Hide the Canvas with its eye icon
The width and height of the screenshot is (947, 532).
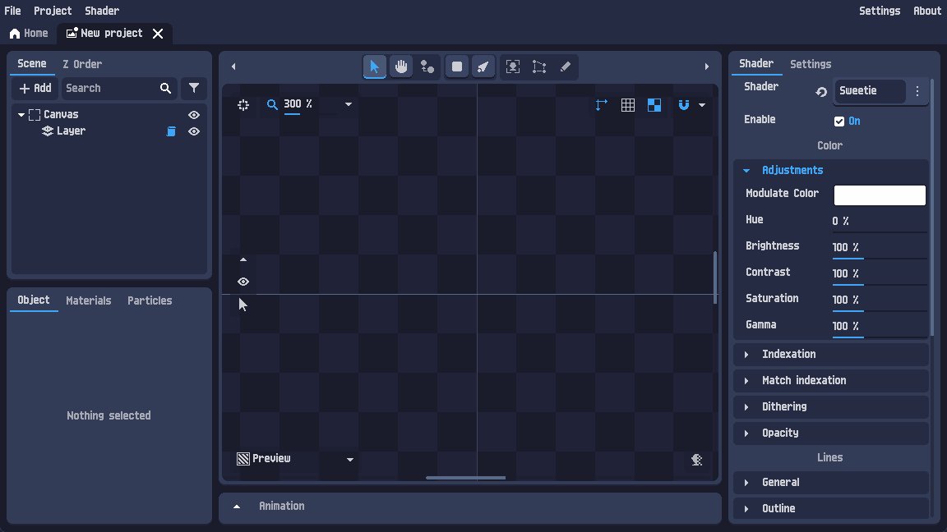(x=194, y=115)
